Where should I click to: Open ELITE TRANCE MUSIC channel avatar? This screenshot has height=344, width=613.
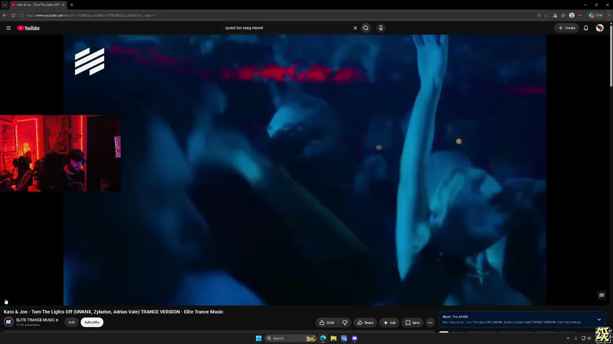[9, 322]
